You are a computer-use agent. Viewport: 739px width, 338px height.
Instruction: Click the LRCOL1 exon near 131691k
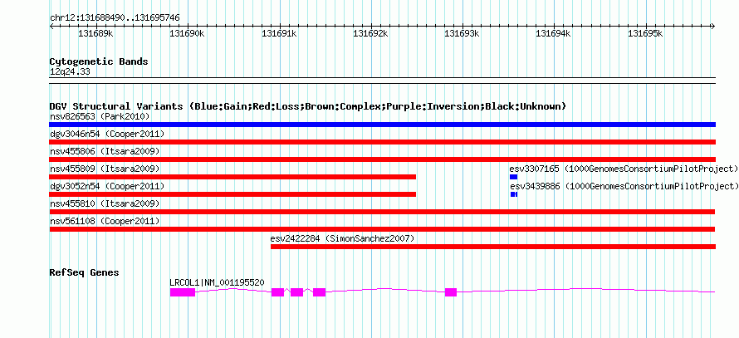[277, 292]
